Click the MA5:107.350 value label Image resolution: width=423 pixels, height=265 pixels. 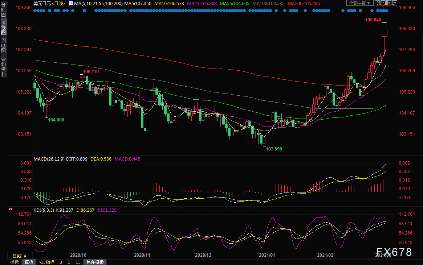tap(138, 4)
